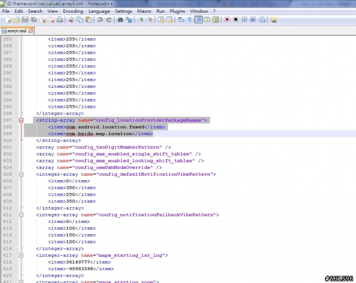The width and height of the screenshot is (356, 283).
Task: Collapse the maps_starting_lat_lng fold marker
Action: (x=21, y=255)
